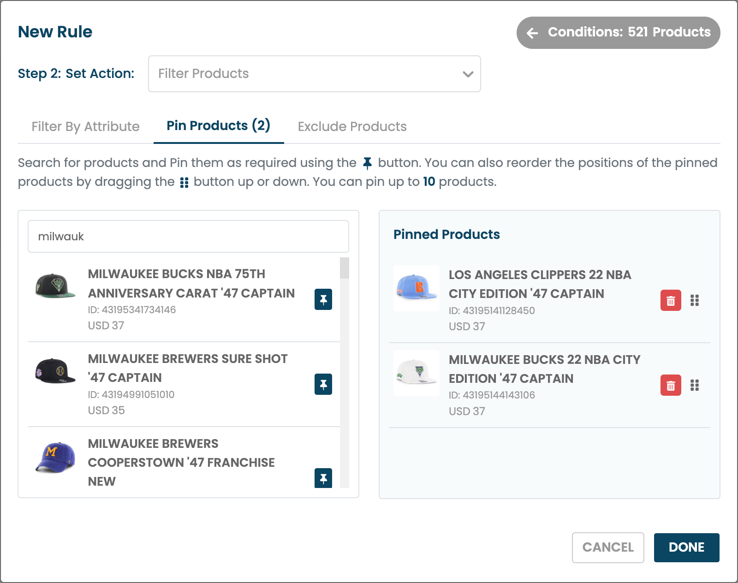The width and height of the screenshot is (738, 583).
Task: Select the ID 43194991051010 text
Action: point(131,394)
